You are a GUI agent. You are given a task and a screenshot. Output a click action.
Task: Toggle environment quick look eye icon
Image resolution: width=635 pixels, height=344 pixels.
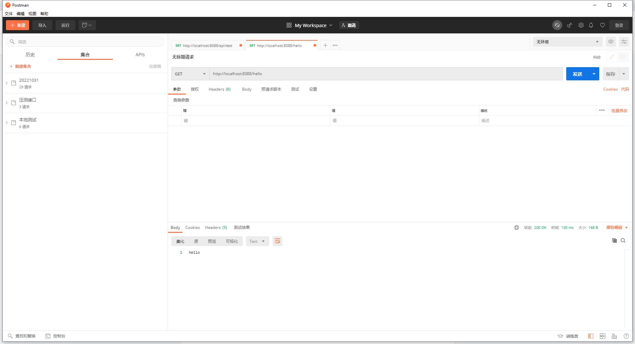(611, 42)
